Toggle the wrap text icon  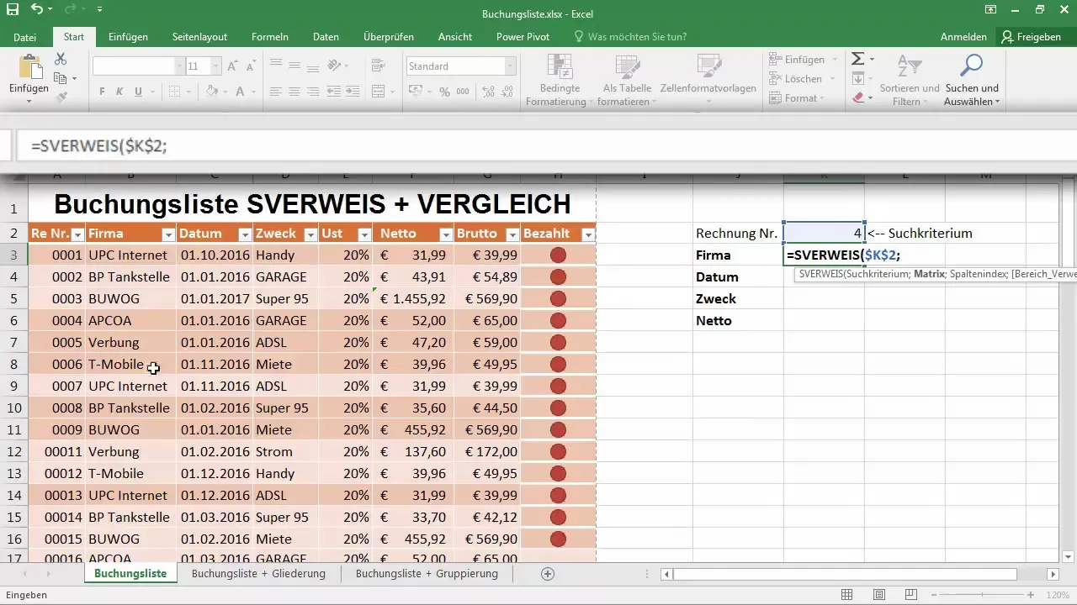click(378, 66)
